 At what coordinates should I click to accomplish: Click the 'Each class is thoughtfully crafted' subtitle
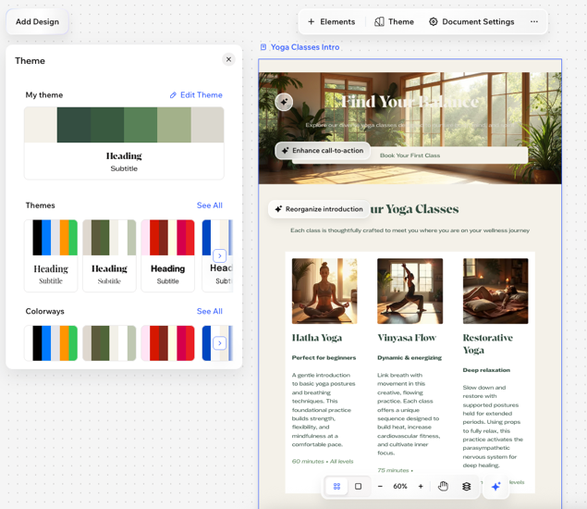(x=410, y=230)
